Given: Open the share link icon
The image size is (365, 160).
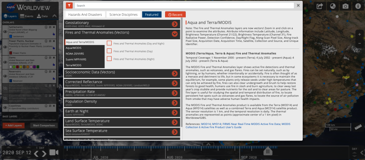Looking at the screenshot, I should [320, 6].
